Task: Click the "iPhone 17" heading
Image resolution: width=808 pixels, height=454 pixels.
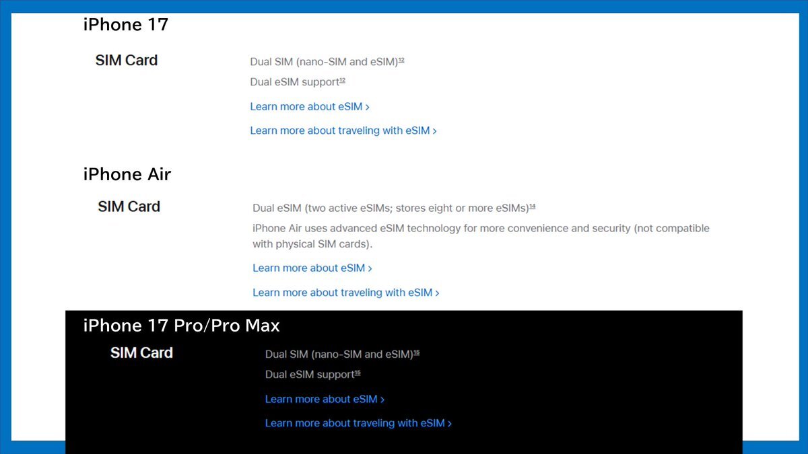Action: pos(126,25)
